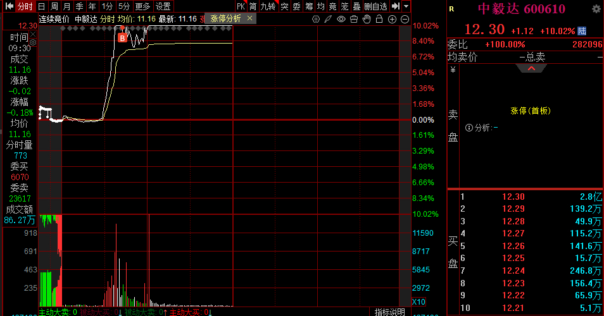Toggle the 简 simple view button
604x316 pixels.
coord(253,6)
